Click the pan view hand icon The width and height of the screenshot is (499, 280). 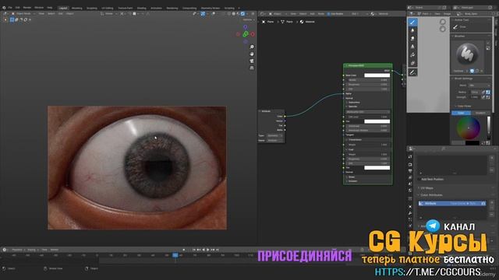pyautogui.click(x=252, y=54)
